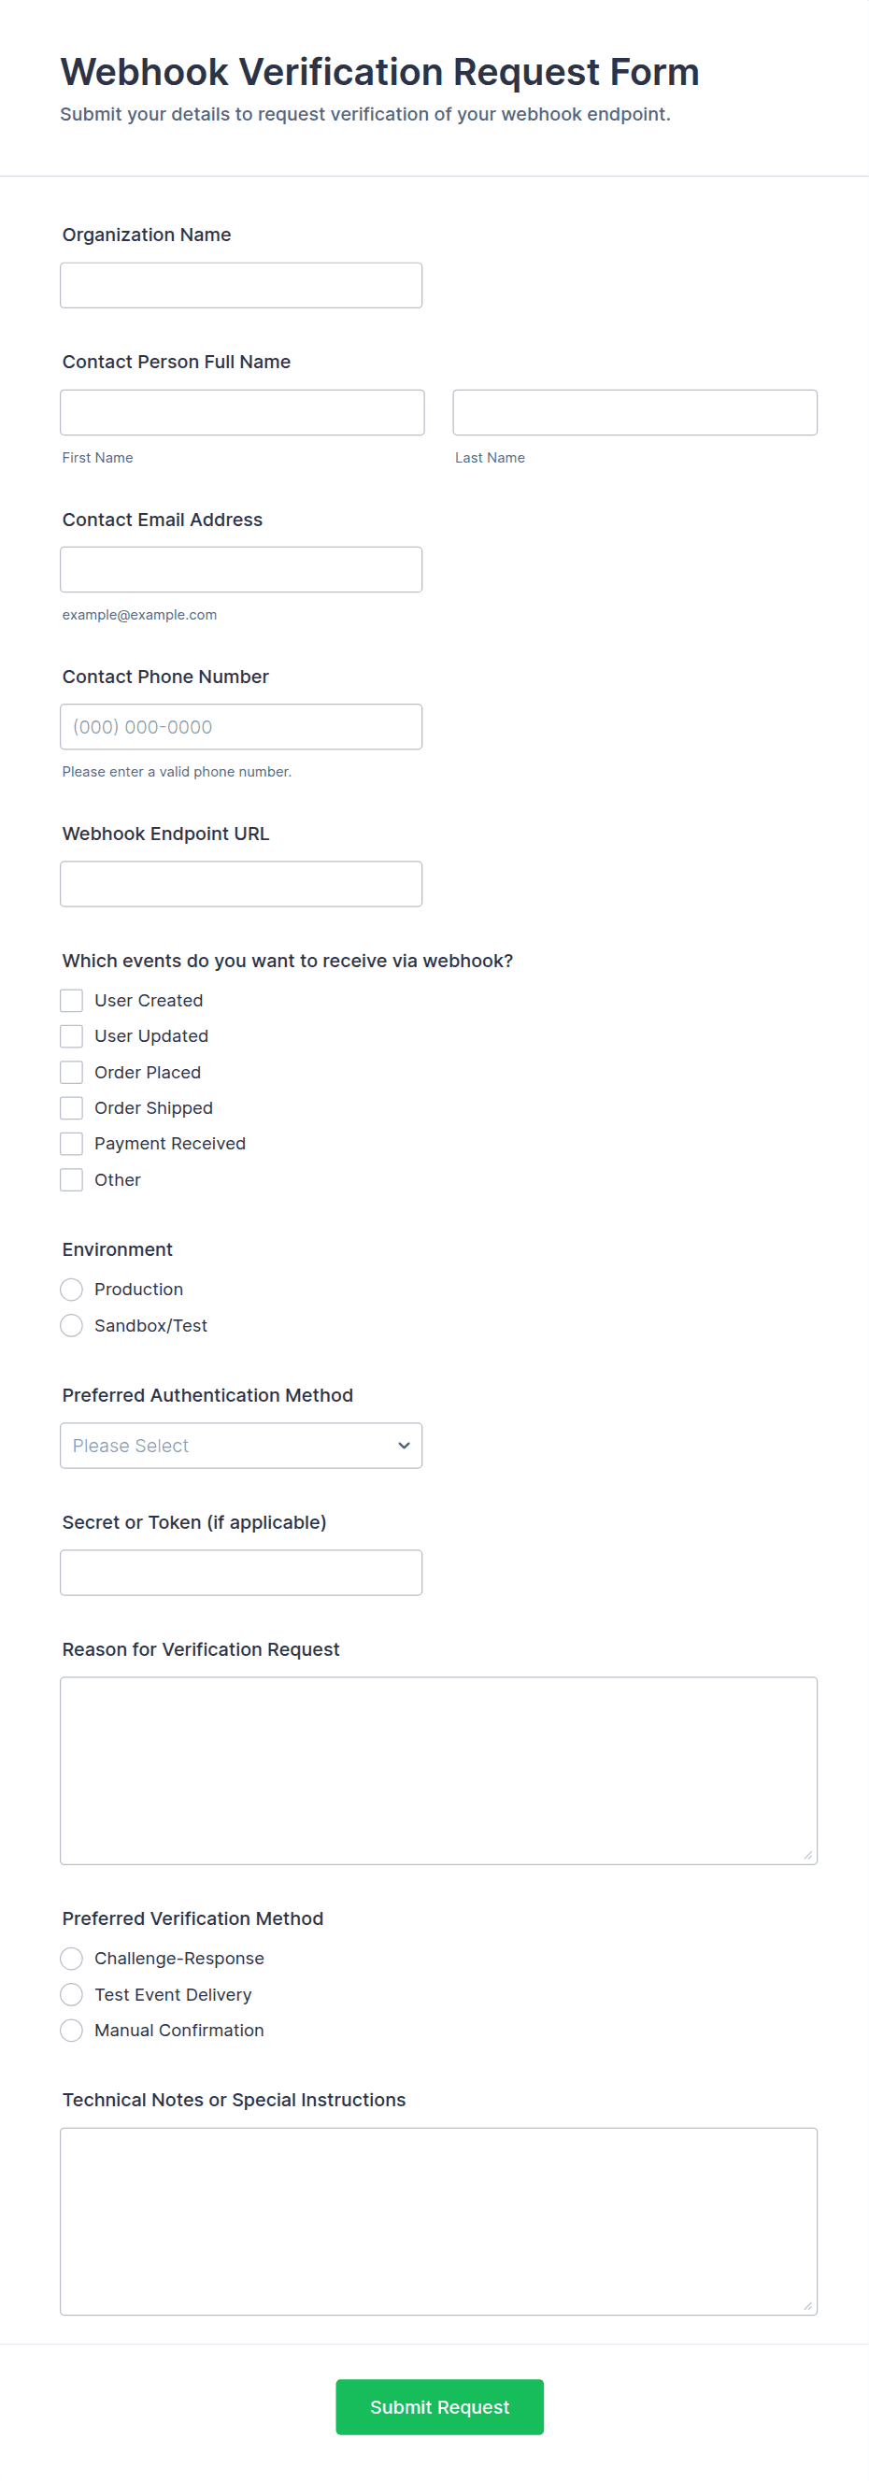
Task: Tick the Other events checkbox
Action: point(71,1180)
